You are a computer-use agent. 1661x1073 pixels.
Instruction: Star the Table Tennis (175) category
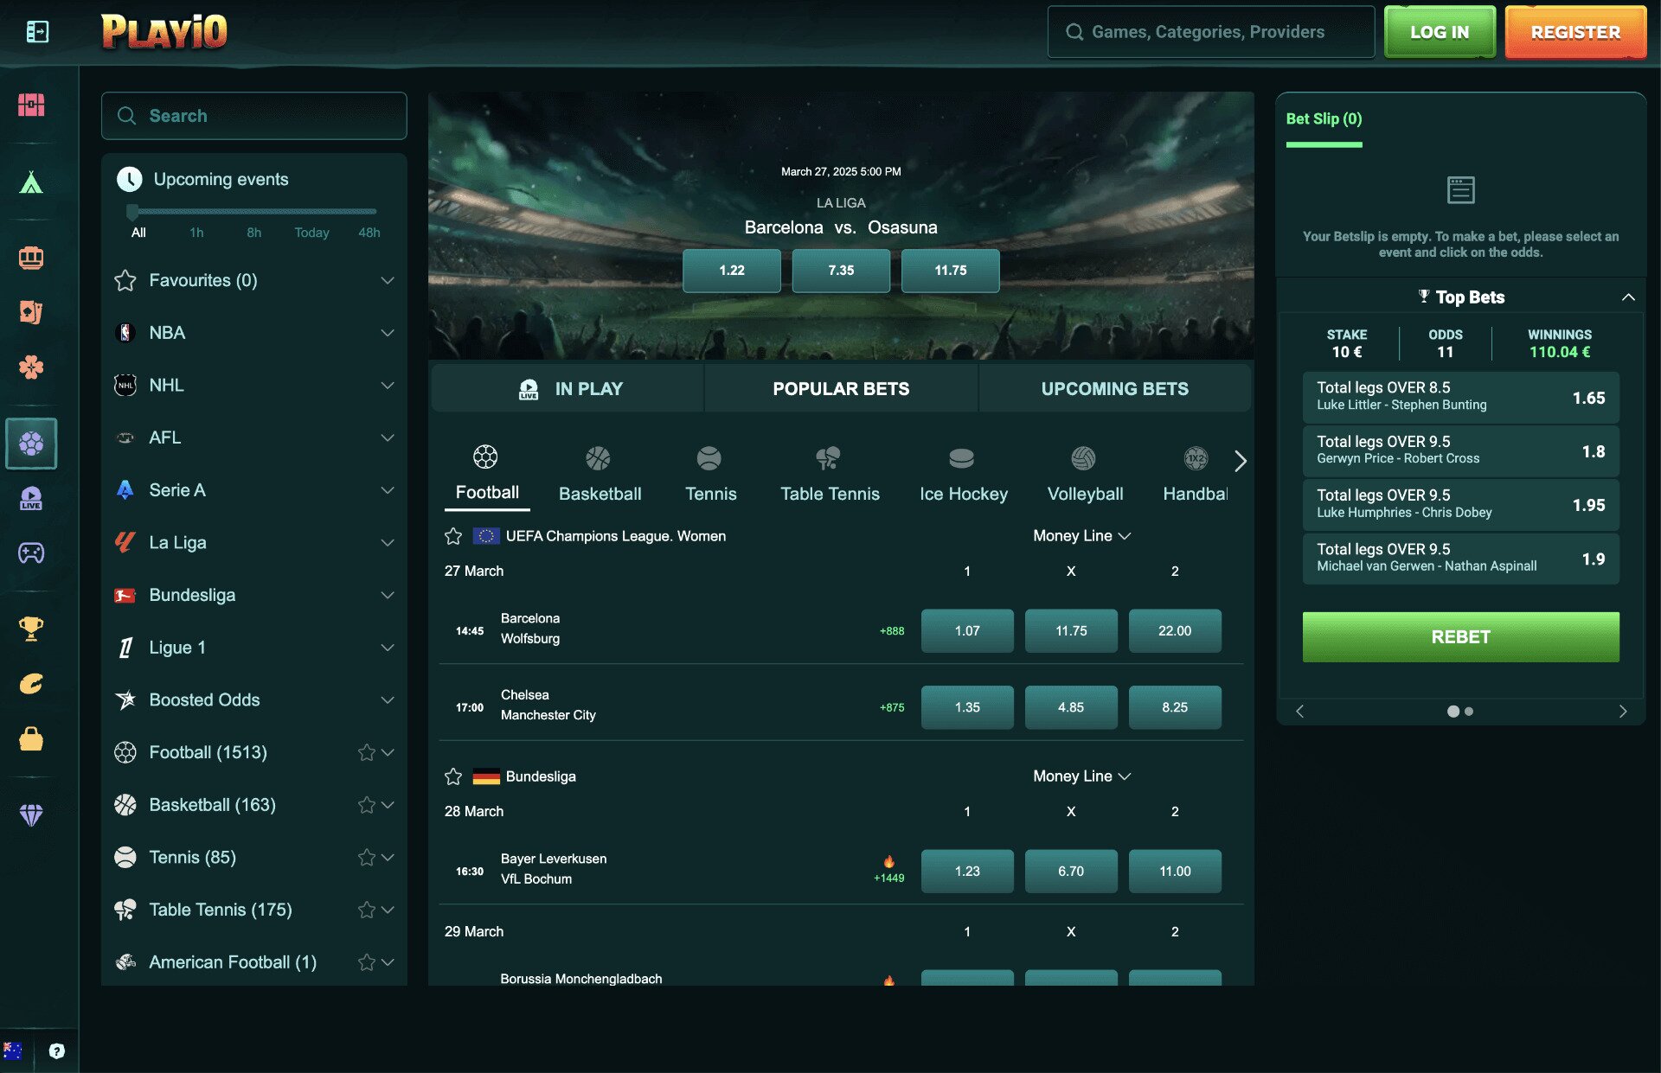click(x=365, y=910)
